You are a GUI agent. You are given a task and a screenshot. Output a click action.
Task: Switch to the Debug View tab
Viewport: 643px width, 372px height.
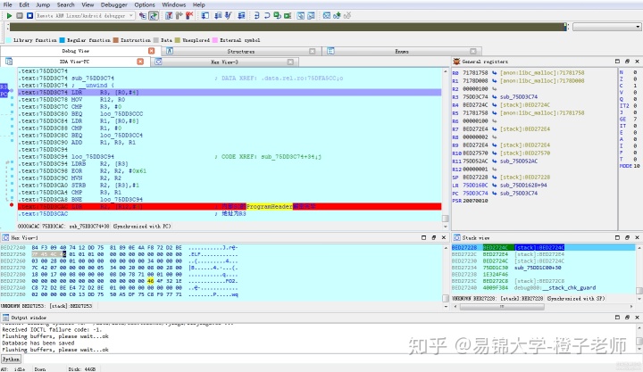pyautogui.click(x=75, y=51)
